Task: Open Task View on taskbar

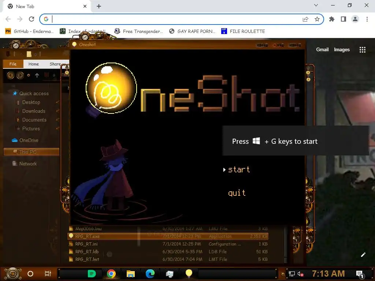Action: [x=48, y=274]
